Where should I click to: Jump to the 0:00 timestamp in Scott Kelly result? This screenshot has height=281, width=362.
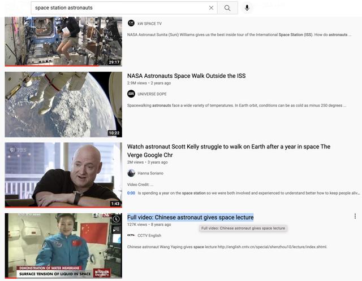pyautogui.click(x=131, y=193)
